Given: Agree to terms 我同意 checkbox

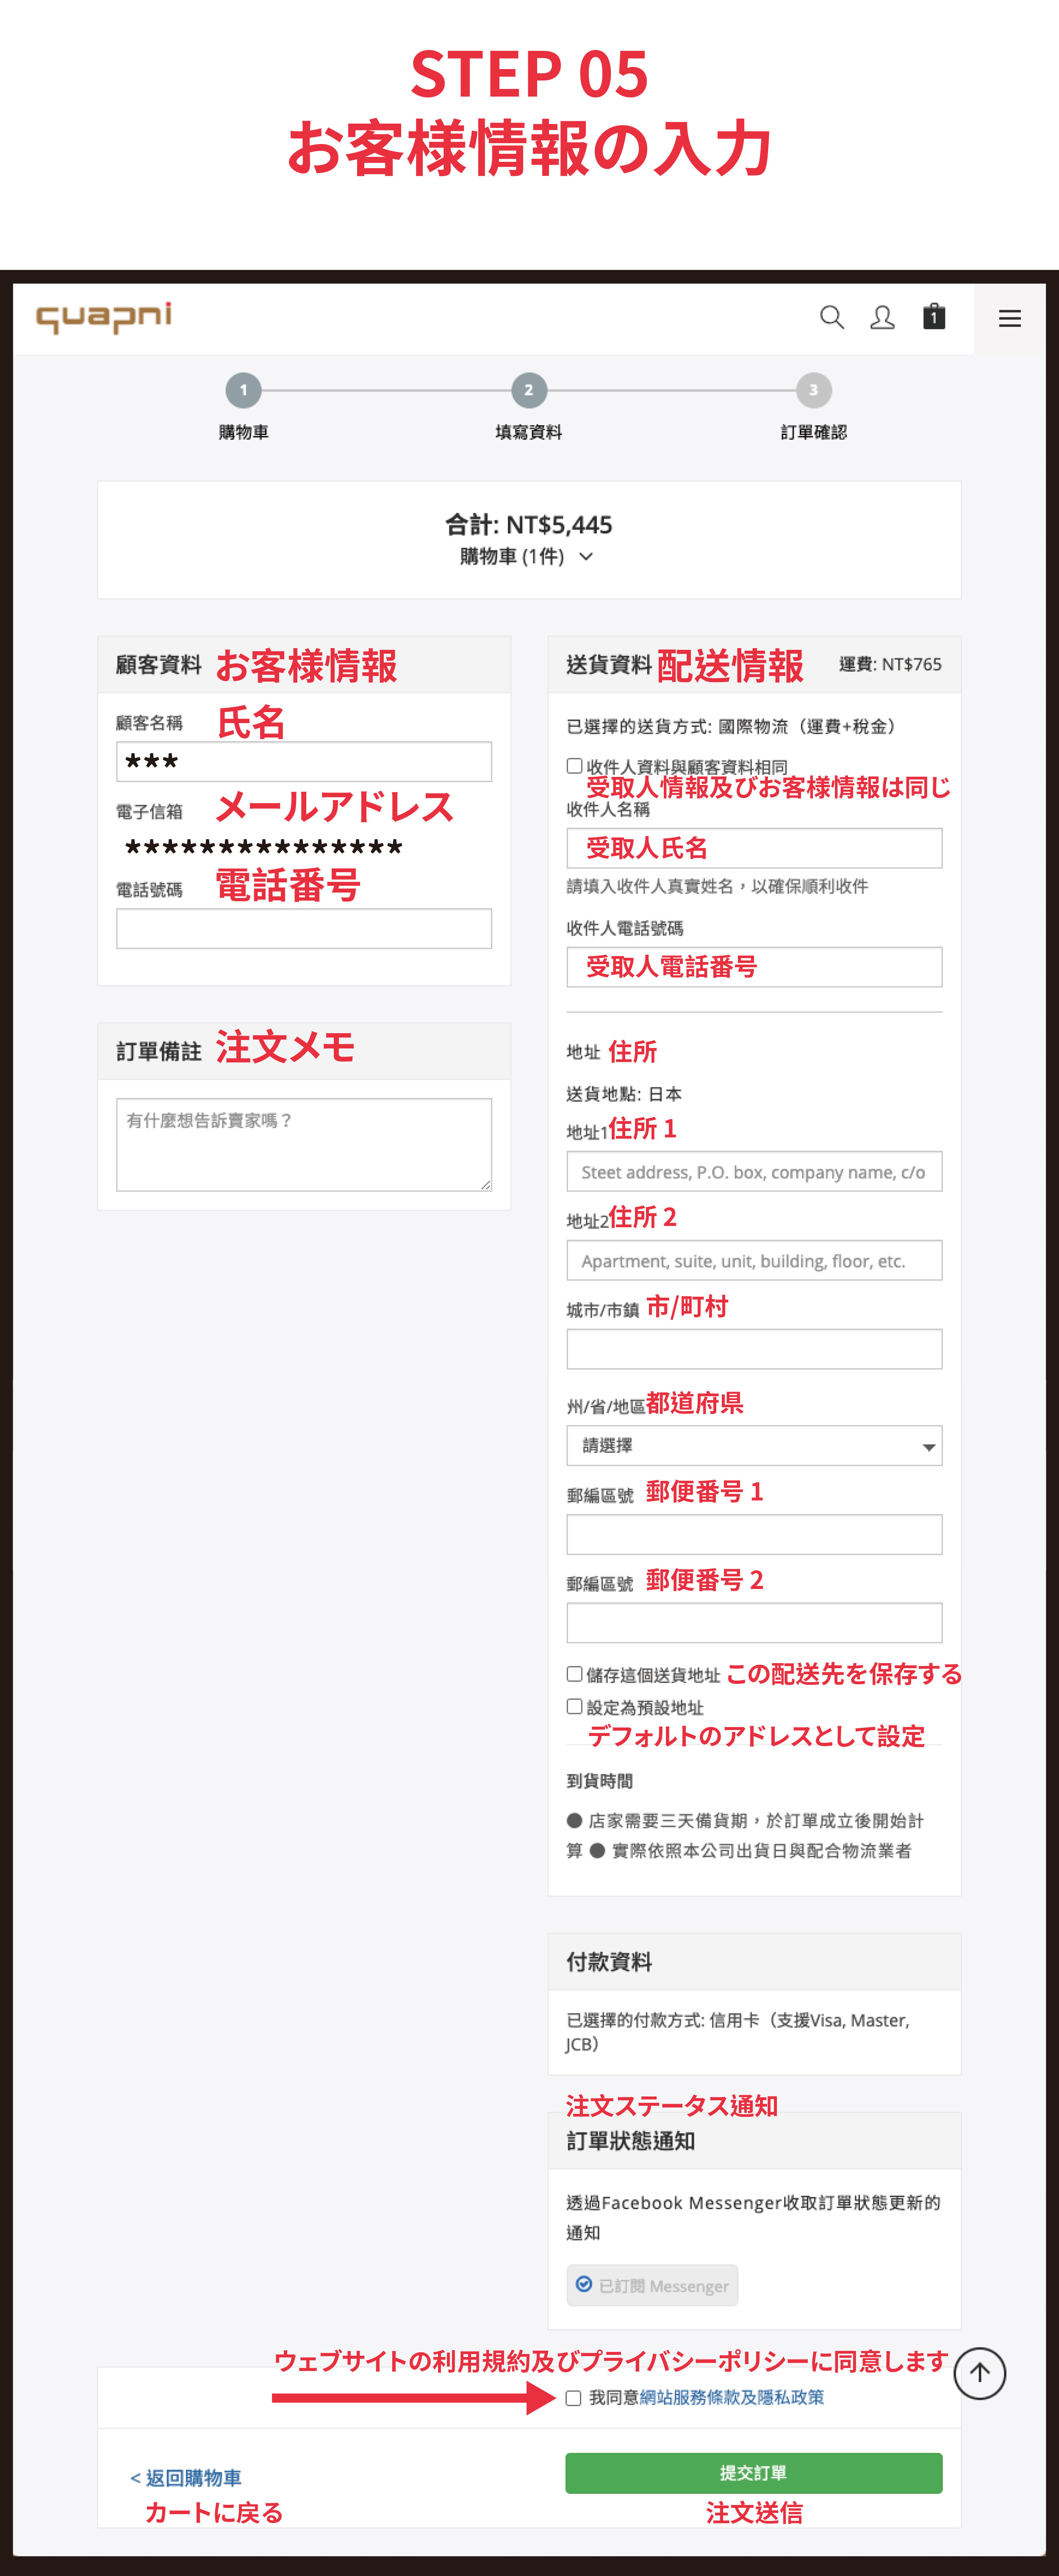Looking at the screenshot, I should point(574,2398).
